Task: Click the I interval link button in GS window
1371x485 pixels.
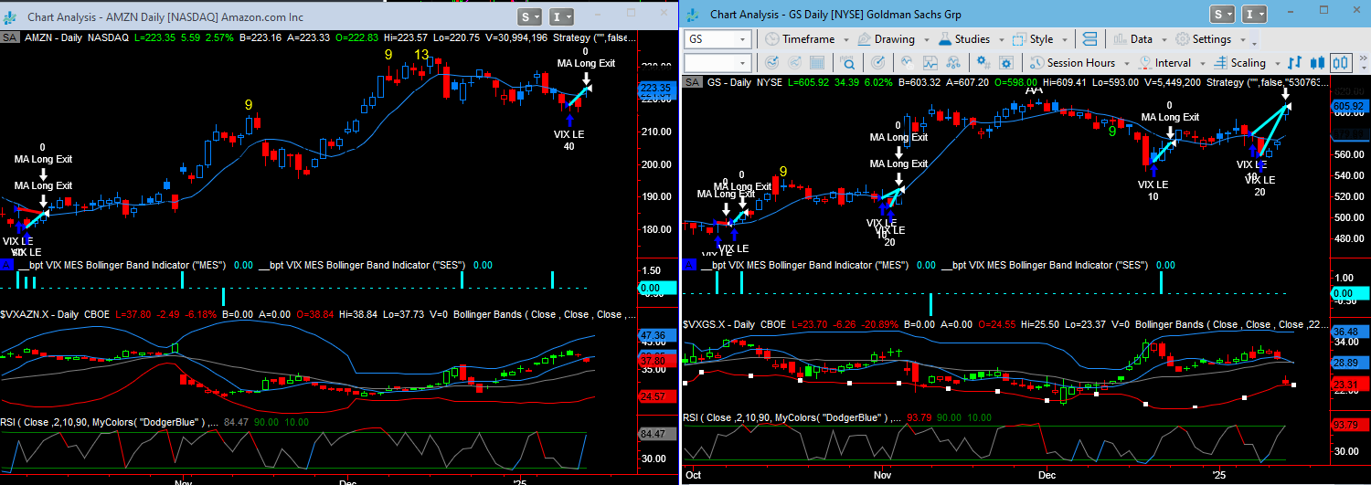Action: (x=1249, y=14)
